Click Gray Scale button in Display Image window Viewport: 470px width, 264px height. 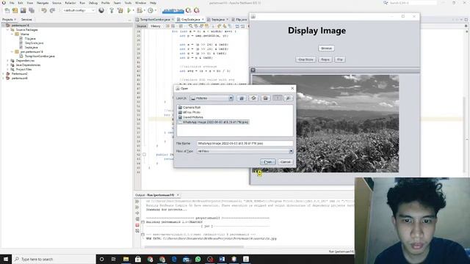(305, 59)
